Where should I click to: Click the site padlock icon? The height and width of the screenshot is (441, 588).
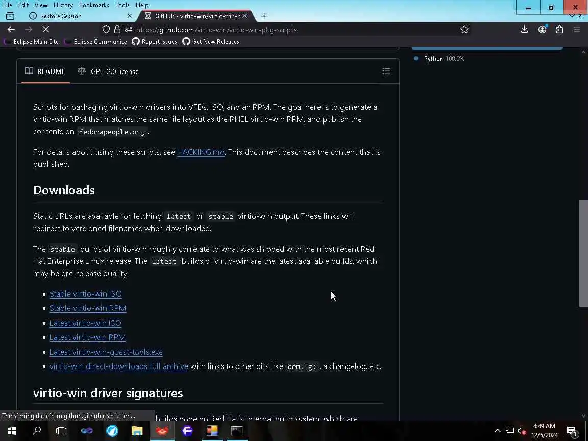pos(117,29)
